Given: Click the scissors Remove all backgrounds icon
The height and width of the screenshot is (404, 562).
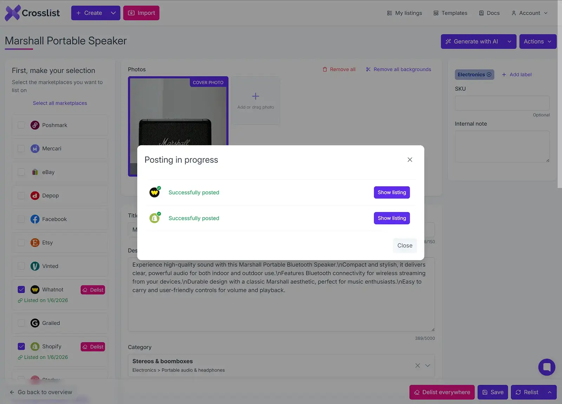Looking at the screenshot, I should pos(368,69).
